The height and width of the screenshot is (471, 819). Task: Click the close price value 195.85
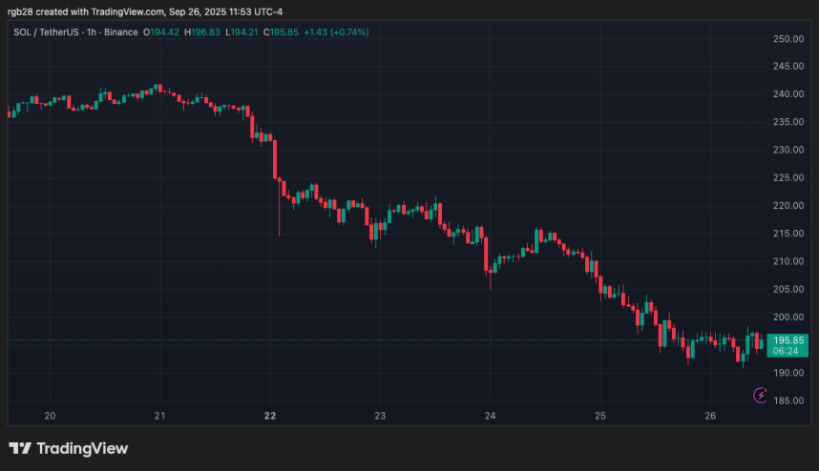click(285, 31)
